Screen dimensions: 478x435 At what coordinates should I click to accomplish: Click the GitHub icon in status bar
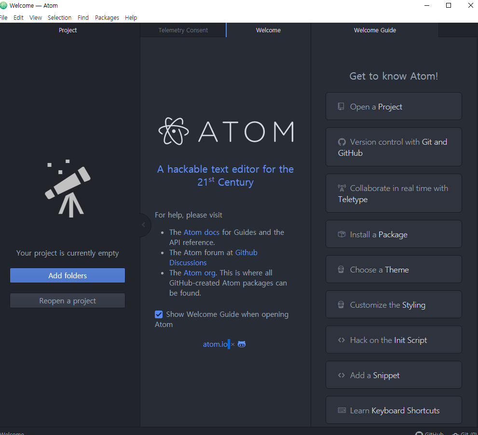click(419, 434)
